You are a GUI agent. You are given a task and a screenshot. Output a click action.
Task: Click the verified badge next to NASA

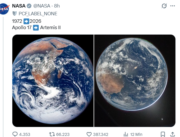point(29,6)
